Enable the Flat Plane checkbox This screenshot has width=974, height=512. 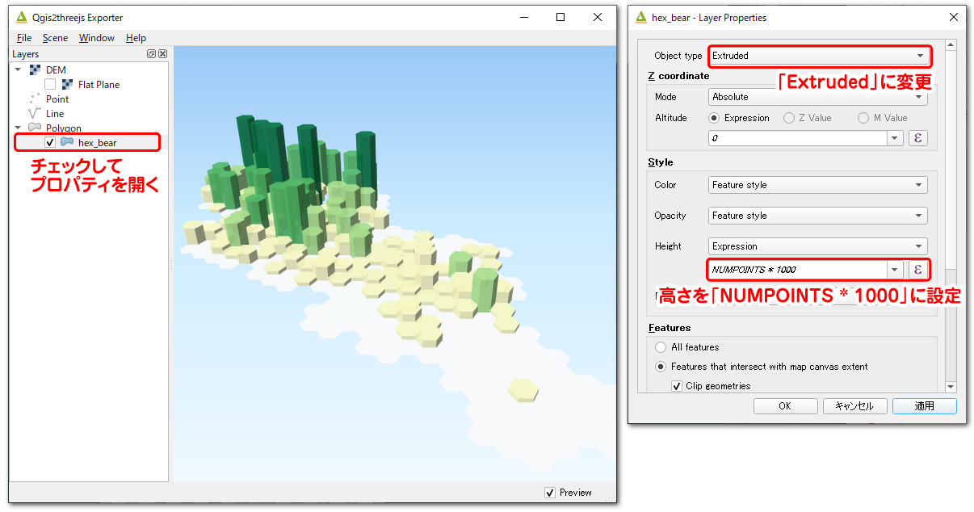[50, 85]
